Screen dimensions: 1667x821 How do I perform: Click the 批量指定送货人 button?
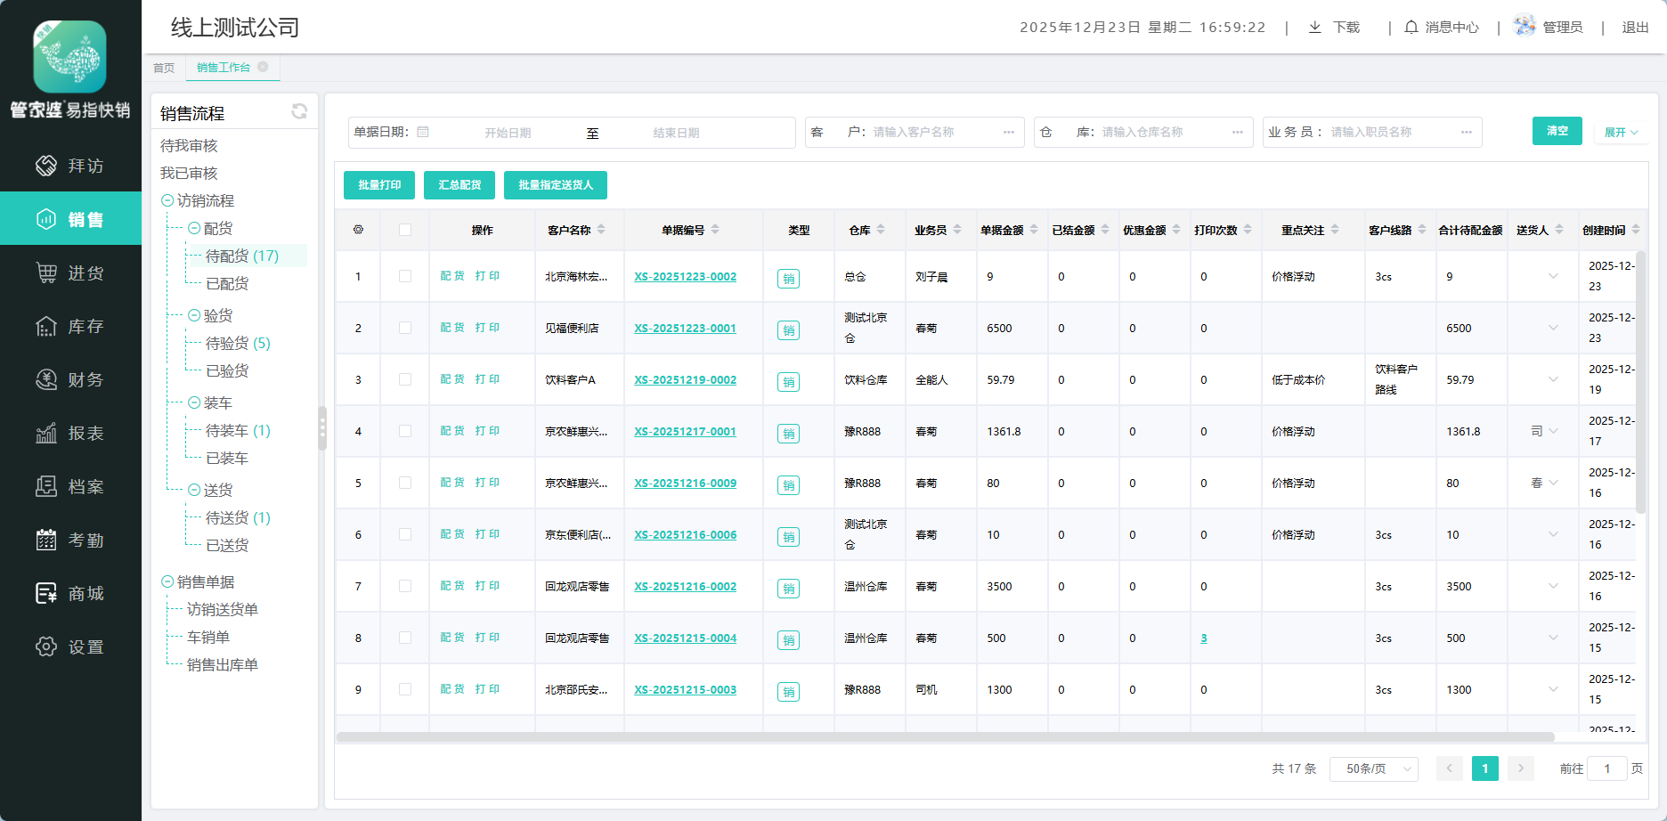click(x=556, y=185)
